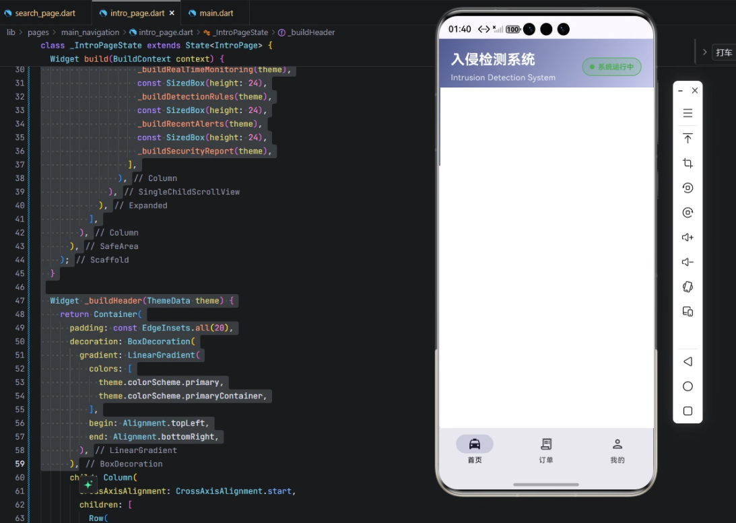
Task: Click line number 59 in the gutter
Action: 20,464
